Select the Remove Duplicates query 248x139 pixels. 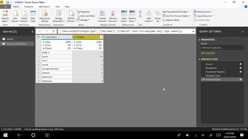tap(17, 44)
